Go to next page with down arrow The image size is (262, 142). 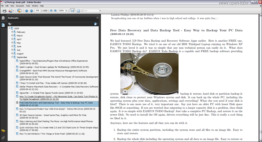pos(31,11)
